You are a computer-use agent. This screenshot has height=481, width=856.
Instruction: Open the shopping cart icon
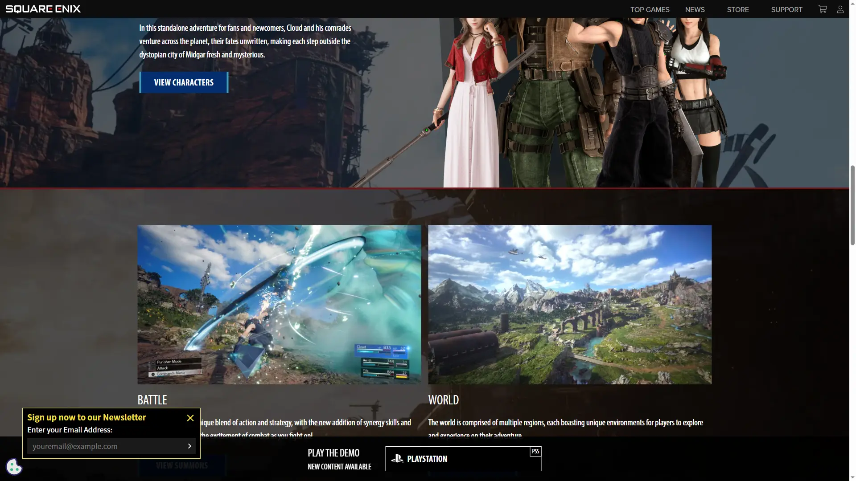point(823,9)
